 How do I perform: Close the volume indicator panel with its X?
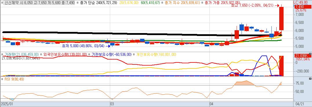click(x=310, y=54)
